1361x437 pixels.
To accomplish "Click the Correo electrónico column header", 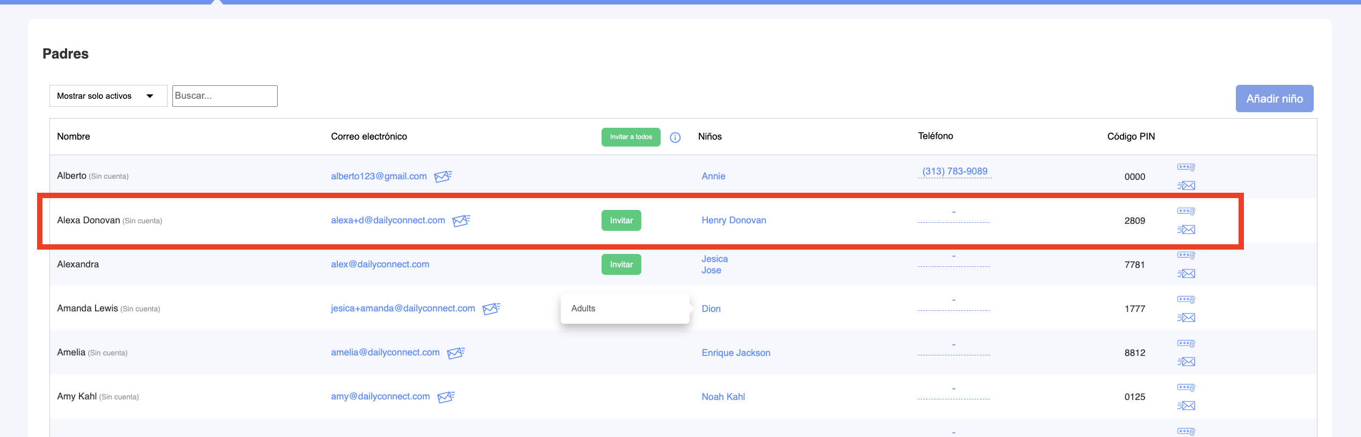I will pos(369,136).
